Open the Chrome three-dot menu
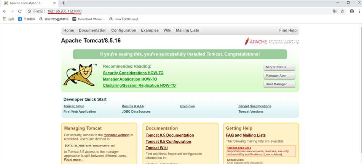Screen dimensions: 362x164 (x=359, y=11)
